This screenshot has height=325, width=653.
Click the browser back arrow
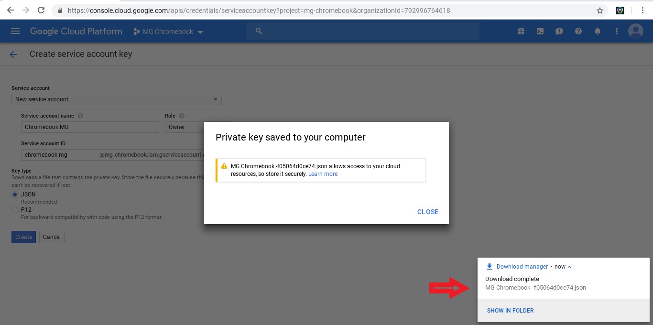(10, 10)
